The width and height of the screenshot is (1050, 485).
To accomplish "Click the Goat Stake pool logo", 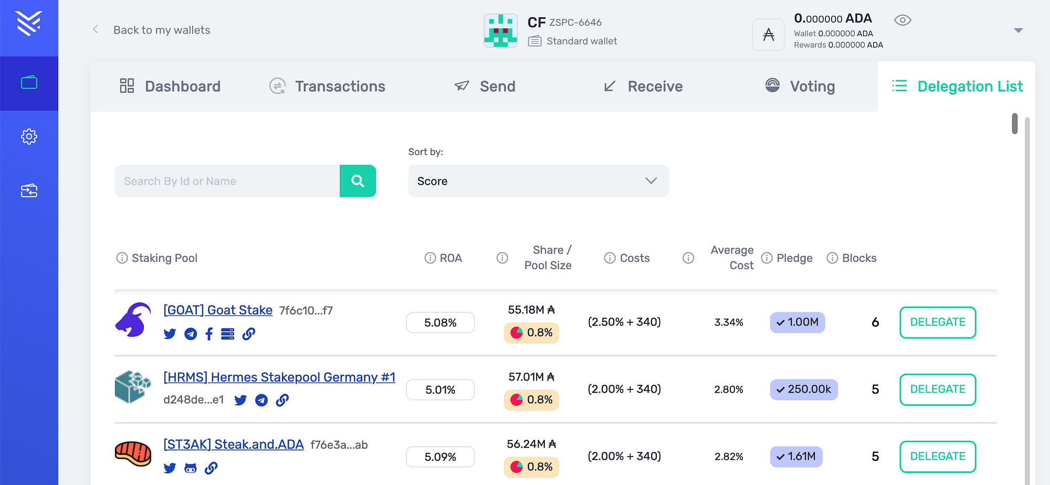I will [133, 320].
